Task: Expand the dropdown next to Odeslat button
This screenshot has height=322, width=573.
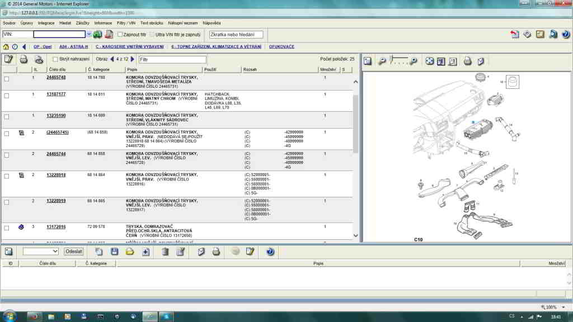Action: pos(55,252)
